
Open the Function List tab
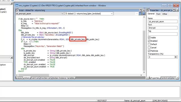(x=46, y=78)
